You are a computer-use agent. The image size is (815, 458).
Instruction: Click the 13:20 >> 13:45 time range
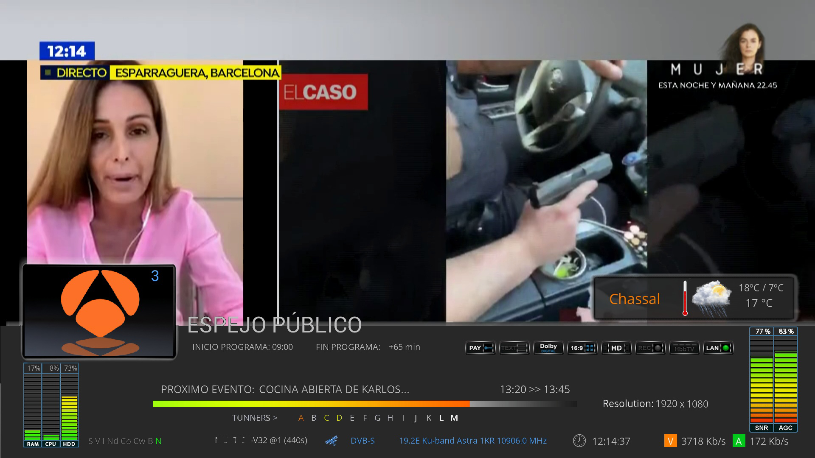(535, 389)
